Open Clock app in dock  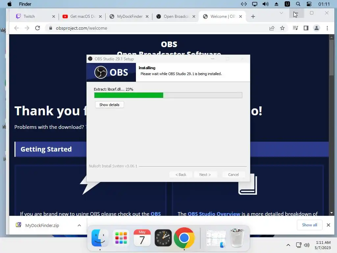163,238
